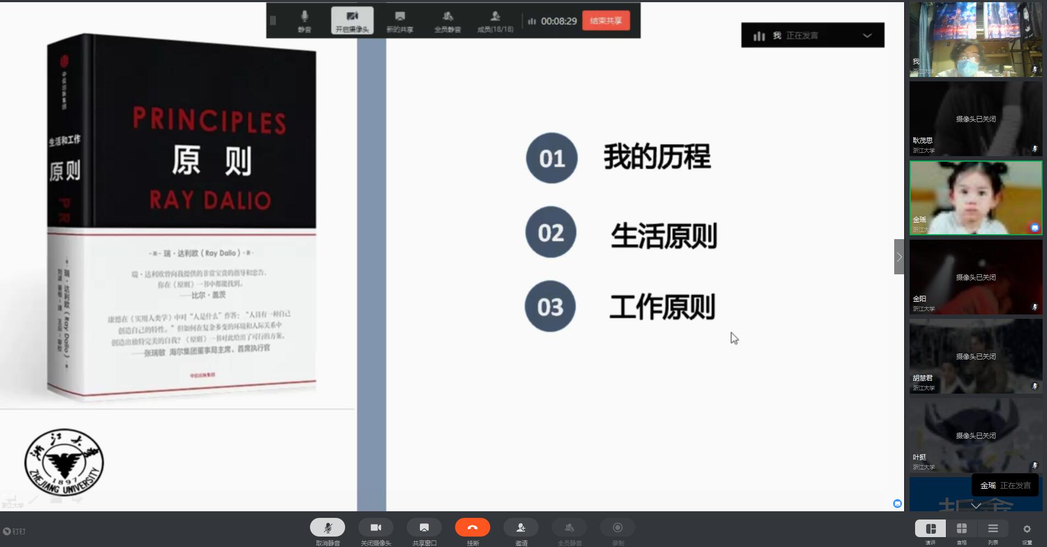Click the 02 circle on the slide
1047x547 pixels.
(x=551, y=232)
